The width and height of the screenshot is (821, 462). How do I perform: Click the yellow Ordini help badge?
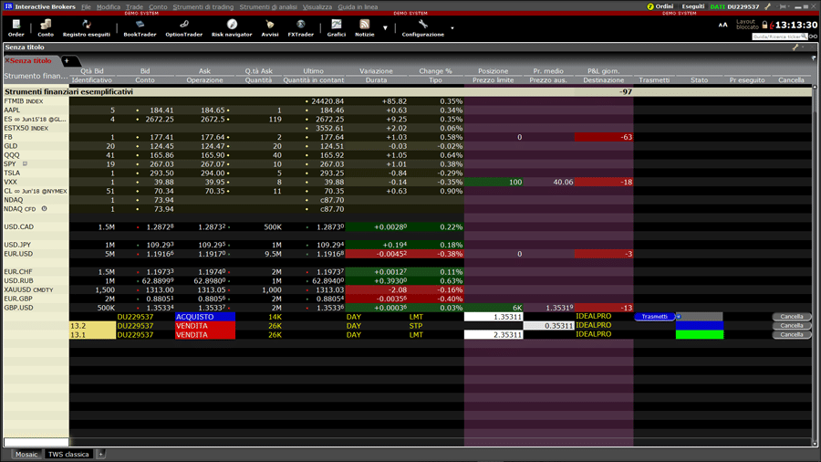[650, 6]
